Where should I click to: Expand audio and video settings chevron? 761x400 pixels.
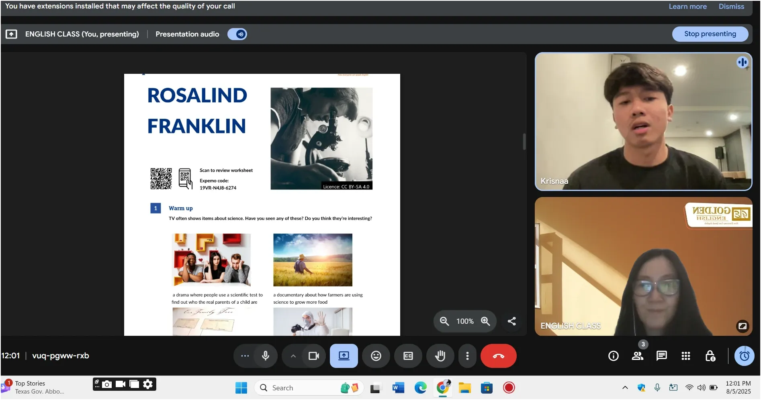(x=293, y=356)
